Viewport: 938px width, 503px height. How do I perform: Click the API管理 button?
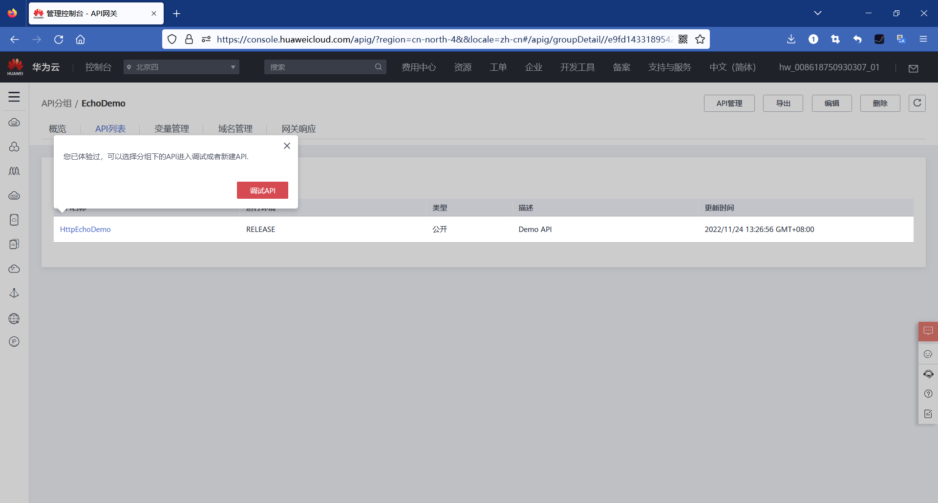[x=729, y=103]
